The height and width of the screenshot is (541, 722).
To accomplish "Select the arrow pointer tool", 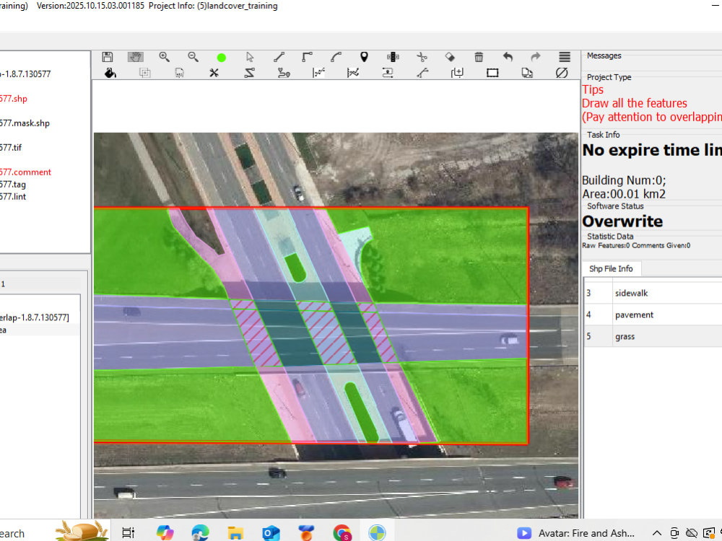I will (250, 56).
